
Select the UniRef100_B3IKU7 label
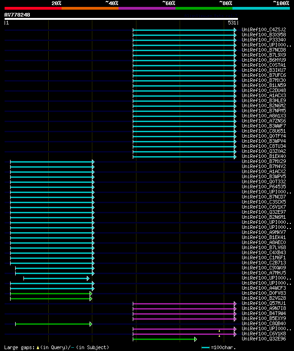pos(264,70)
